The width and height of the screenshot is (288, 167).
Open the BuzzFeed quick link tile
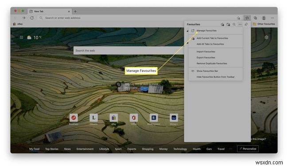click(74, 118)
